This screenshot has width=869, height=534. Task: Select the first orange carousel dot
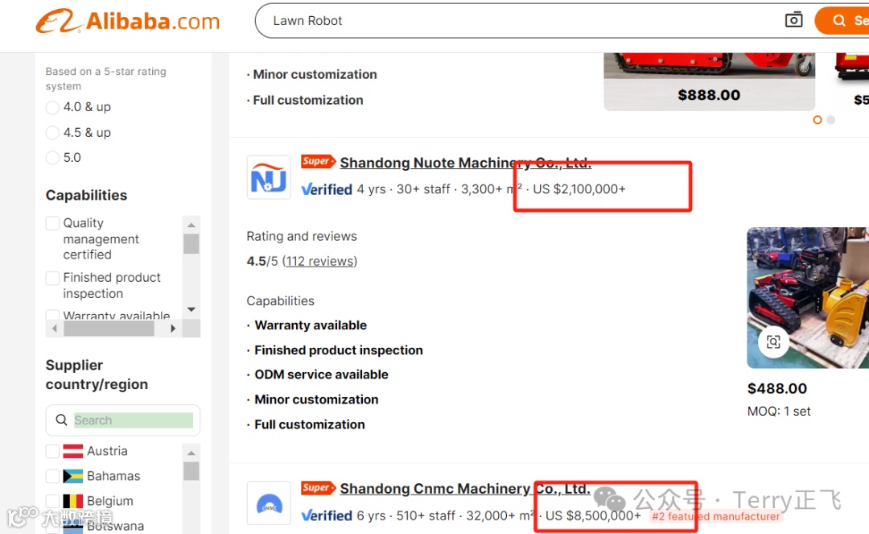coord(817,120)
